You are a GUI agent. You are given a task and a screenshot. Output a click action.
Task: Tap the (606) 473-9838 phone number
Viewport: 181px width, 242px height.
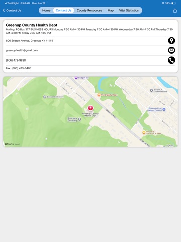16,60
